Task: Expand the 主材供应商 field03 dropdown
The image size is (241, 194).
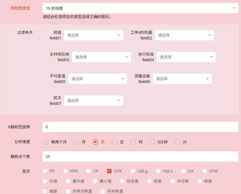Action: [101, 57]
